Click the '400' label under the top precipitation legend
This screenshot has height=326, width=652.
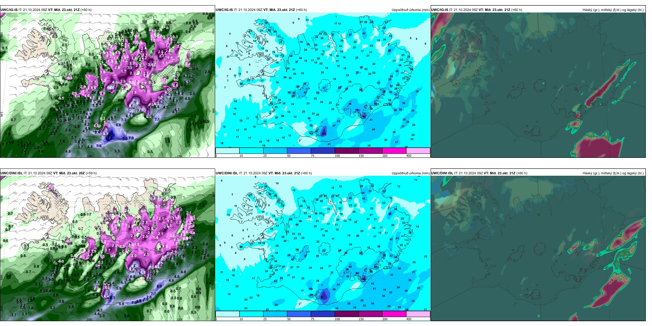[409, 156]
